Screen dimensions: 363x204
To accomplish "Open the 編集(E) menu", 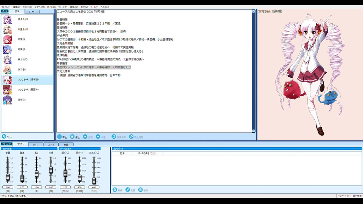I will pos(16,7).
